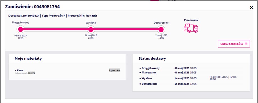Image resolution: width=258 pixels, height=103 pixels.
Task: Click the Planowany label above truck icon
Action: [x=191, y=20]
